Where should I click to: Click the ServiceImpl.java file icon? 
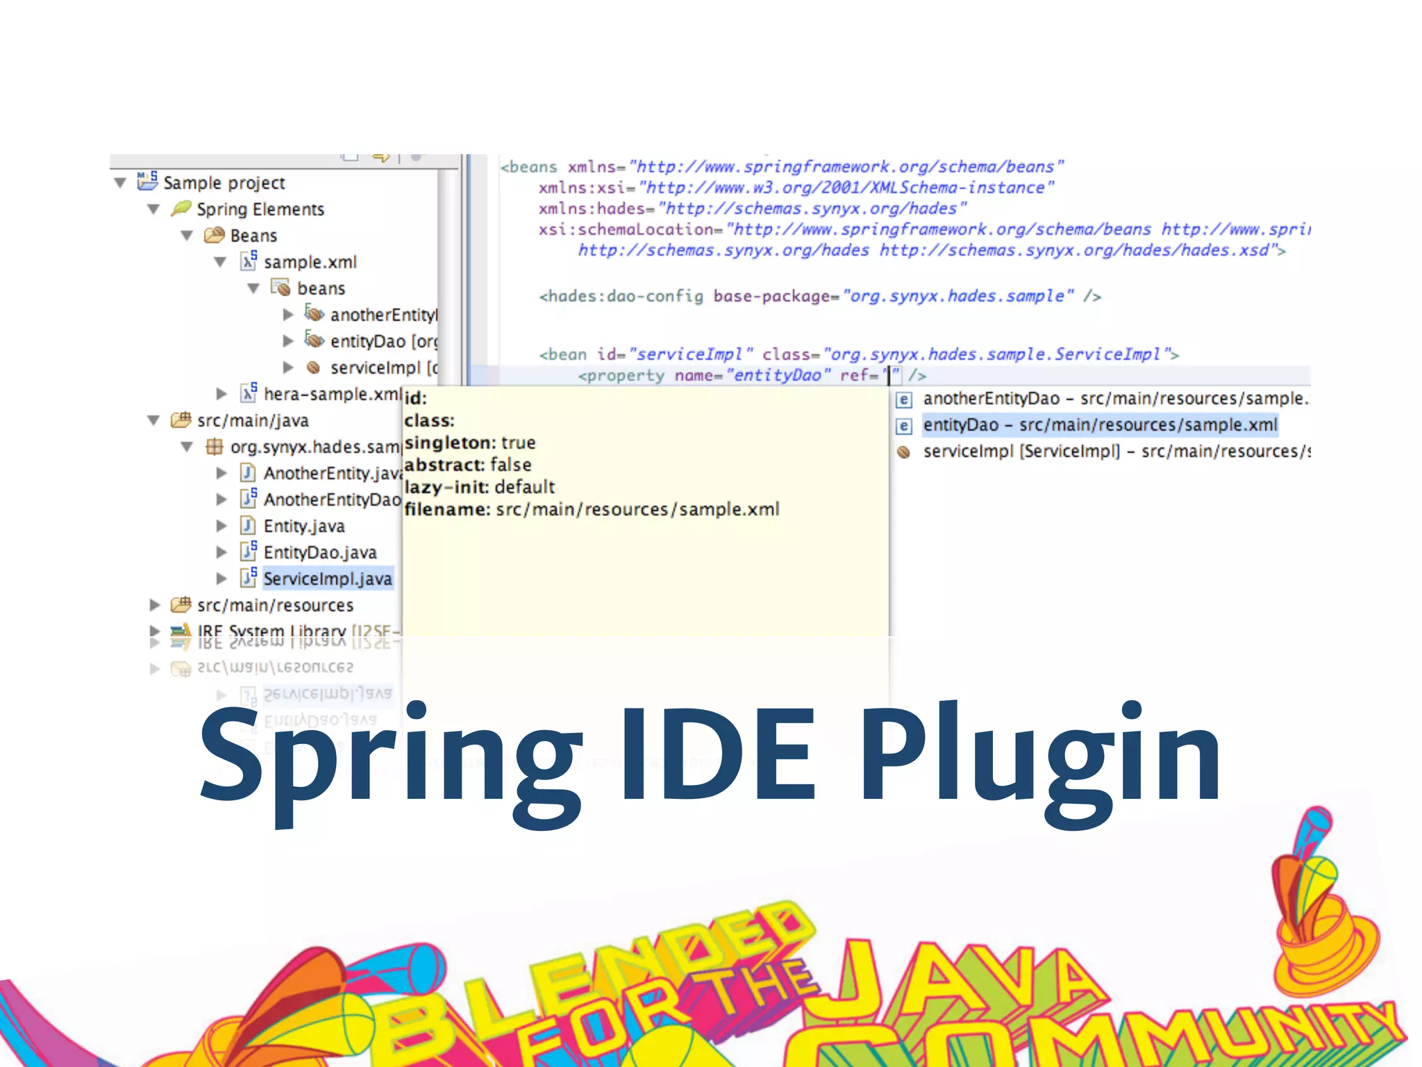249,577
